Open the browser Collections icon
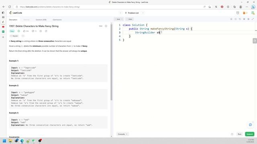Screen dimensions: 257x144 click(x=235, y=7)
